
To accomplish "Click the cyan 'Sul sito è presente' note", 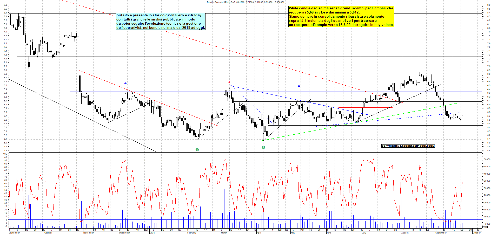I will click(161, 22).
